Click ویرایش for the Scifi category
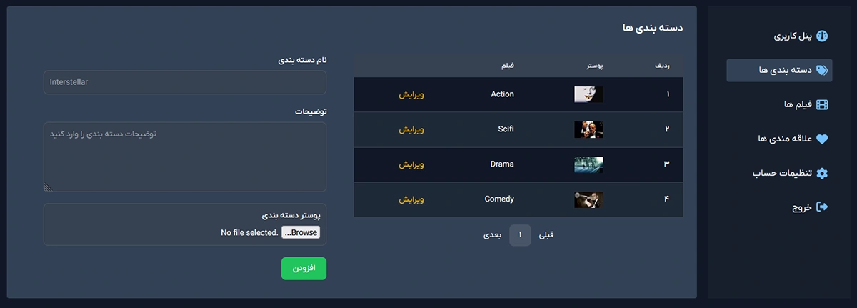857x308 pixels. (x=411, y=129)
